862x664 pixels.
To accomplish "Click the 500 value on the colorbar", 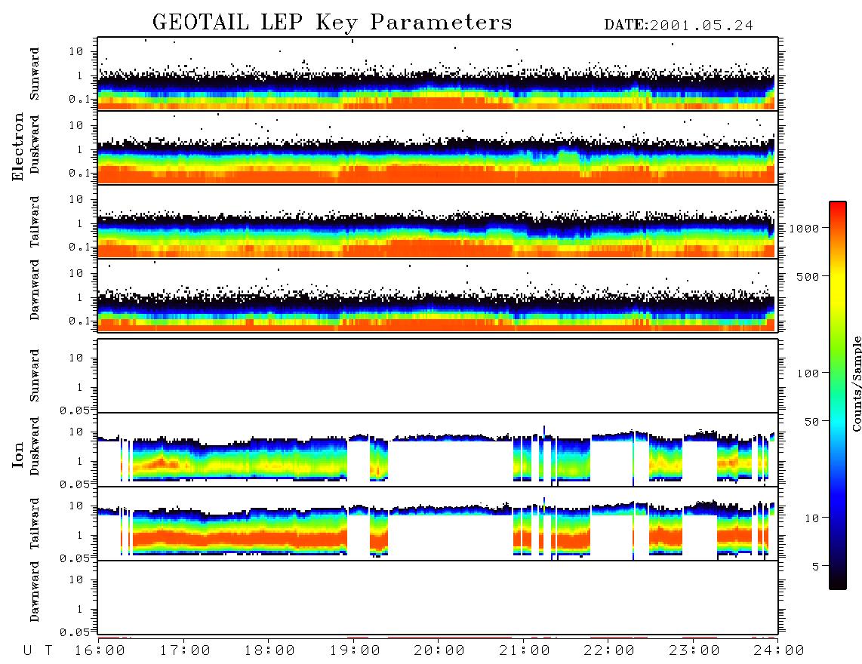I will coord(808,276).
